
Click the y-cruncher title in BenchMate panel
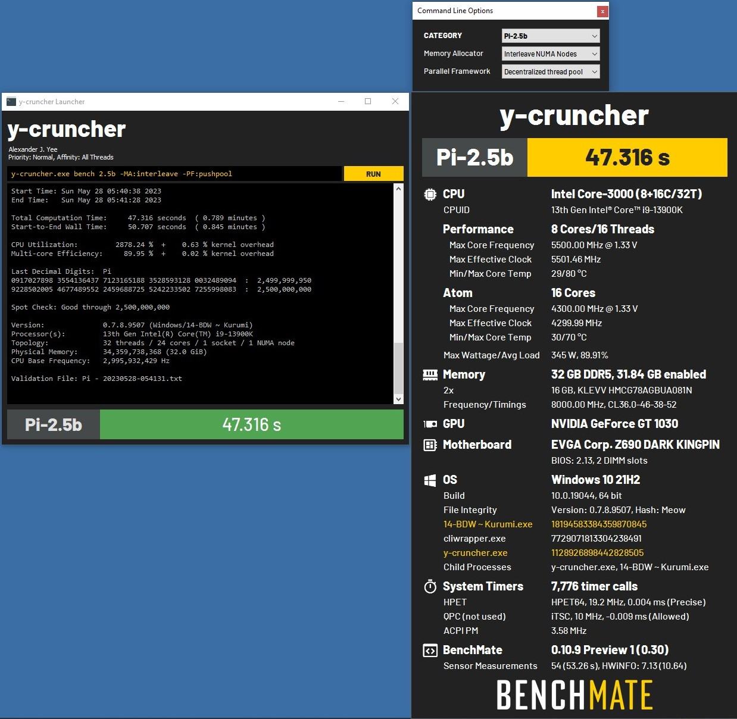click(574, 115)
